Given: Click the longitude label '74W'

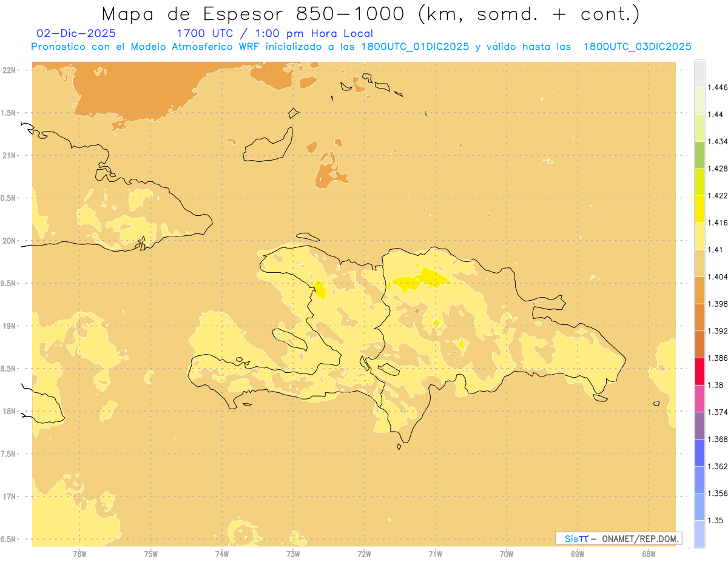Looking at the screenshot, I should click(222, 554).
